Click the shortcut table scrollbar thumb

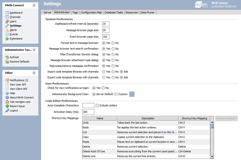point(212,126)
